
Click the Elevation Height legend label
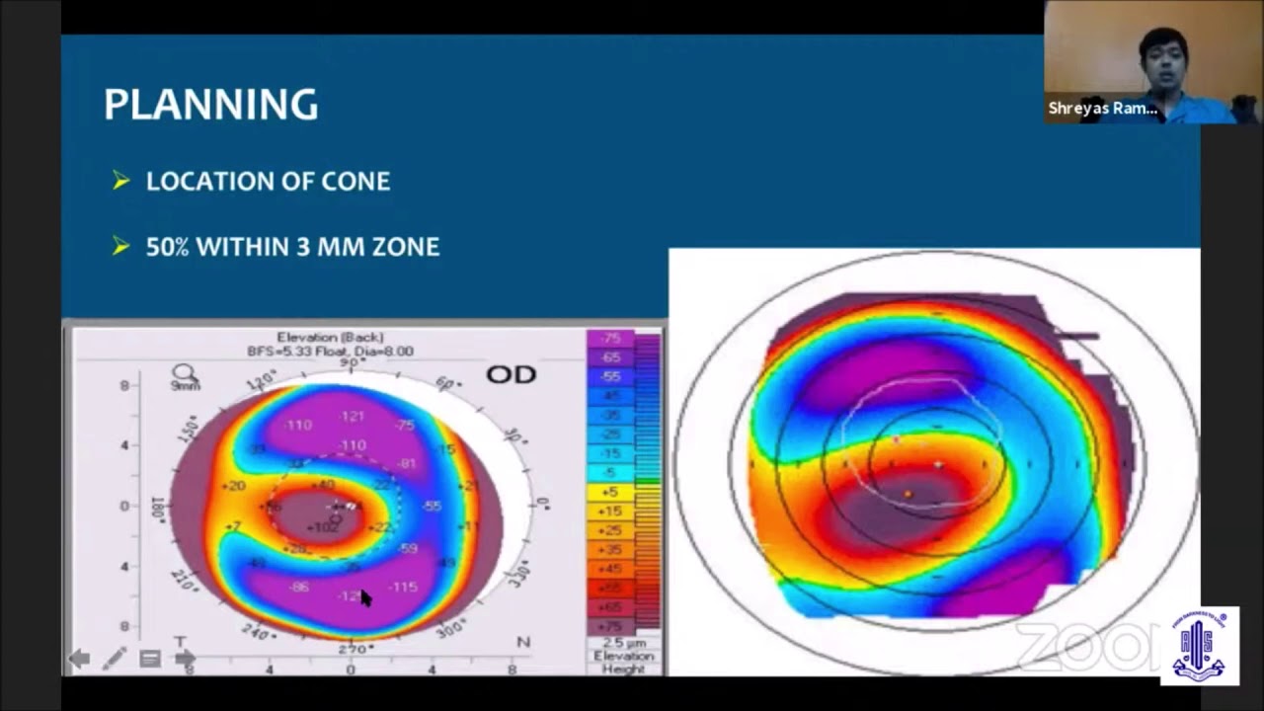623,662
